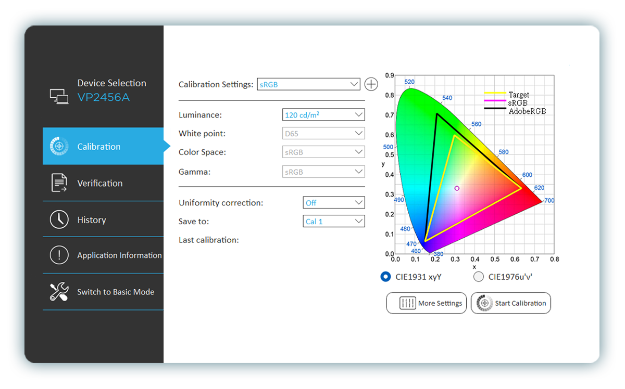Click the Calibration target icon in sidebar
This screenshot has width=625, height=389.
point(59,146)
